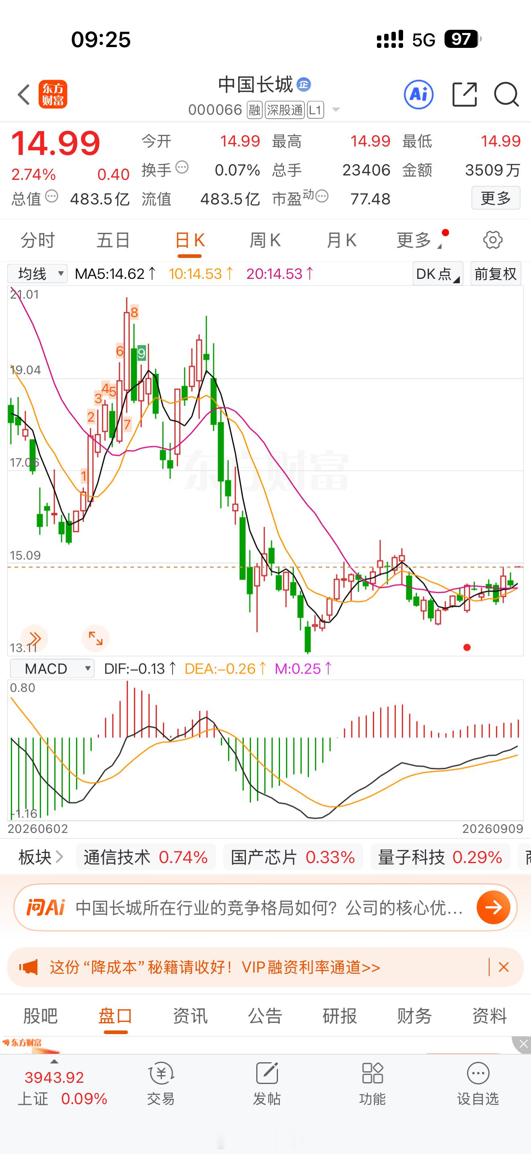Tap the L1 level tag

click(315, 110)
